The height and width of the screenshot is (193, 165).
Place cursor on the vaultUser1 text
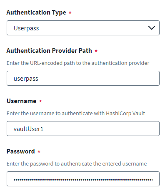click(x=28, y=129)
